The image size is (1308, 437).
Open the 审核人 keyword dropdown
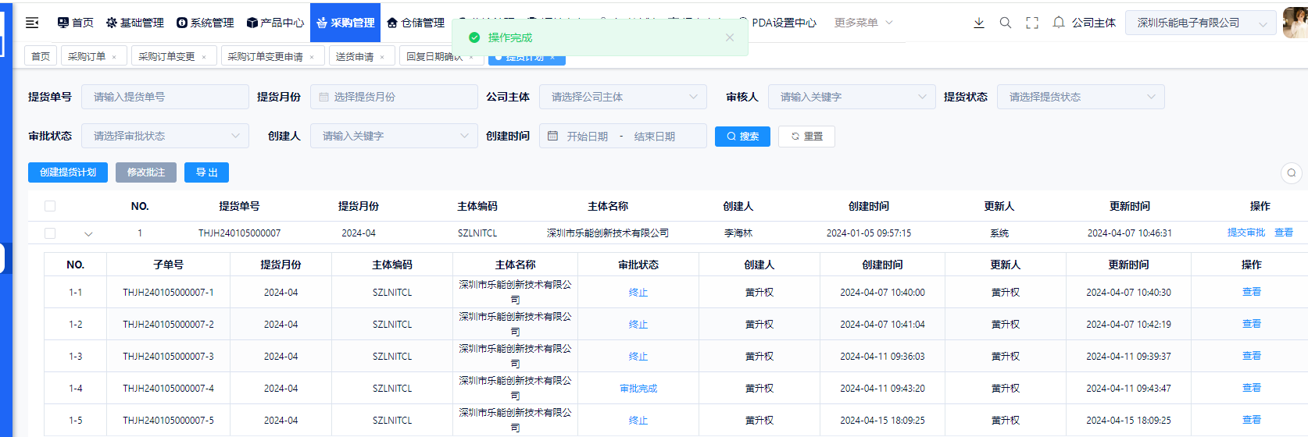[852, 97]
